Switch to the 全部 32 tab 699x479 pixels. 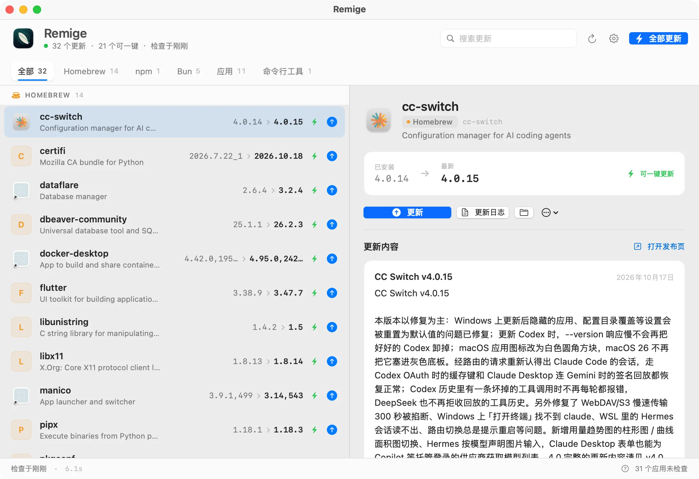tap(32, 71)
